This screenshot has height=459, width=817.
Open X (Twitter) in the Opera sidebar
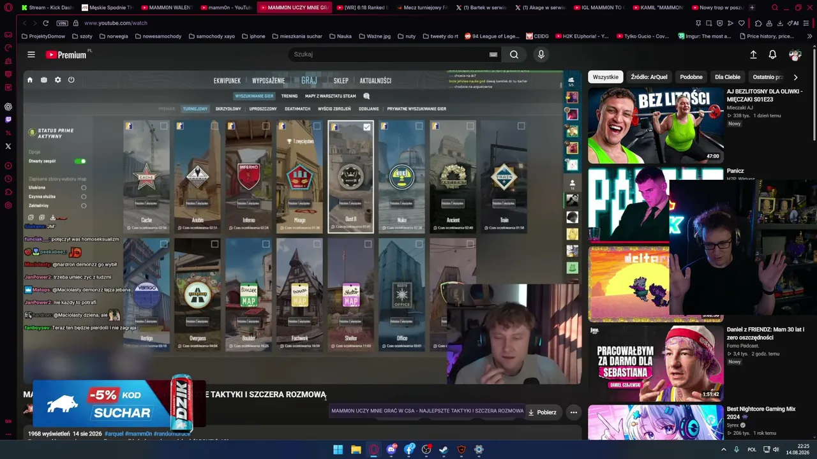(x=8, y=146)
